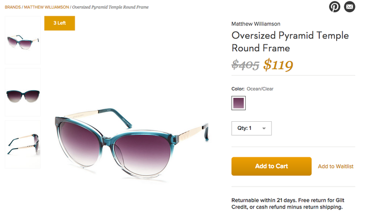391x211 pixels.
Task: Click the Add to Waitlist link
Action: coord(336,166)
